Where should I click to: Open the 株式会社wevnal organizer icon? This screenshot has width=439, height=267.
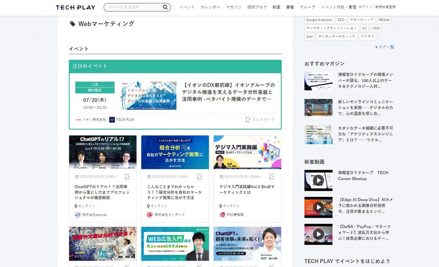coord(78,215)
